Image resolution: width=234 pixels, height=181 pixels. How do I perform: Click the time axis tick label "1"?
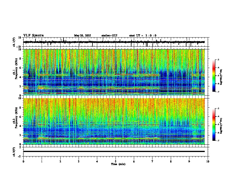[x=42, y=161]
